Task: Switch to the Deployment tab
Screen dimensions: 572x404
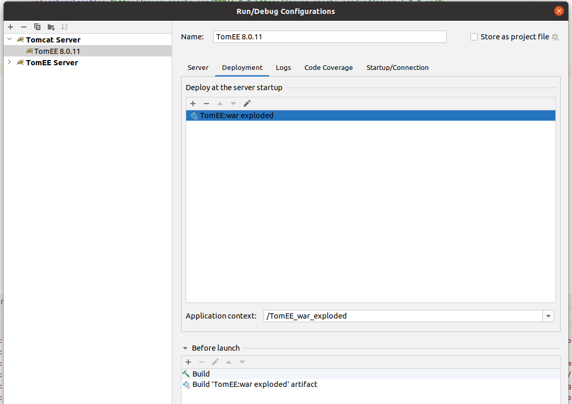Action: [x=242, y=68]
